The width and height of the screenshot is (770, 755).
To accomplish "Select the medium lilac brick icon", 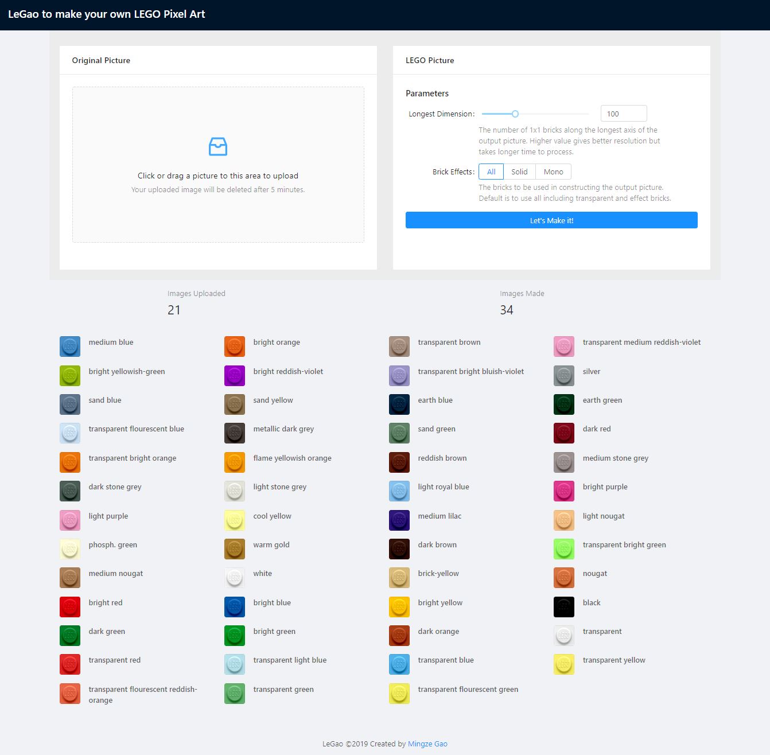I will pyautogui.click(x=399, y=520).
